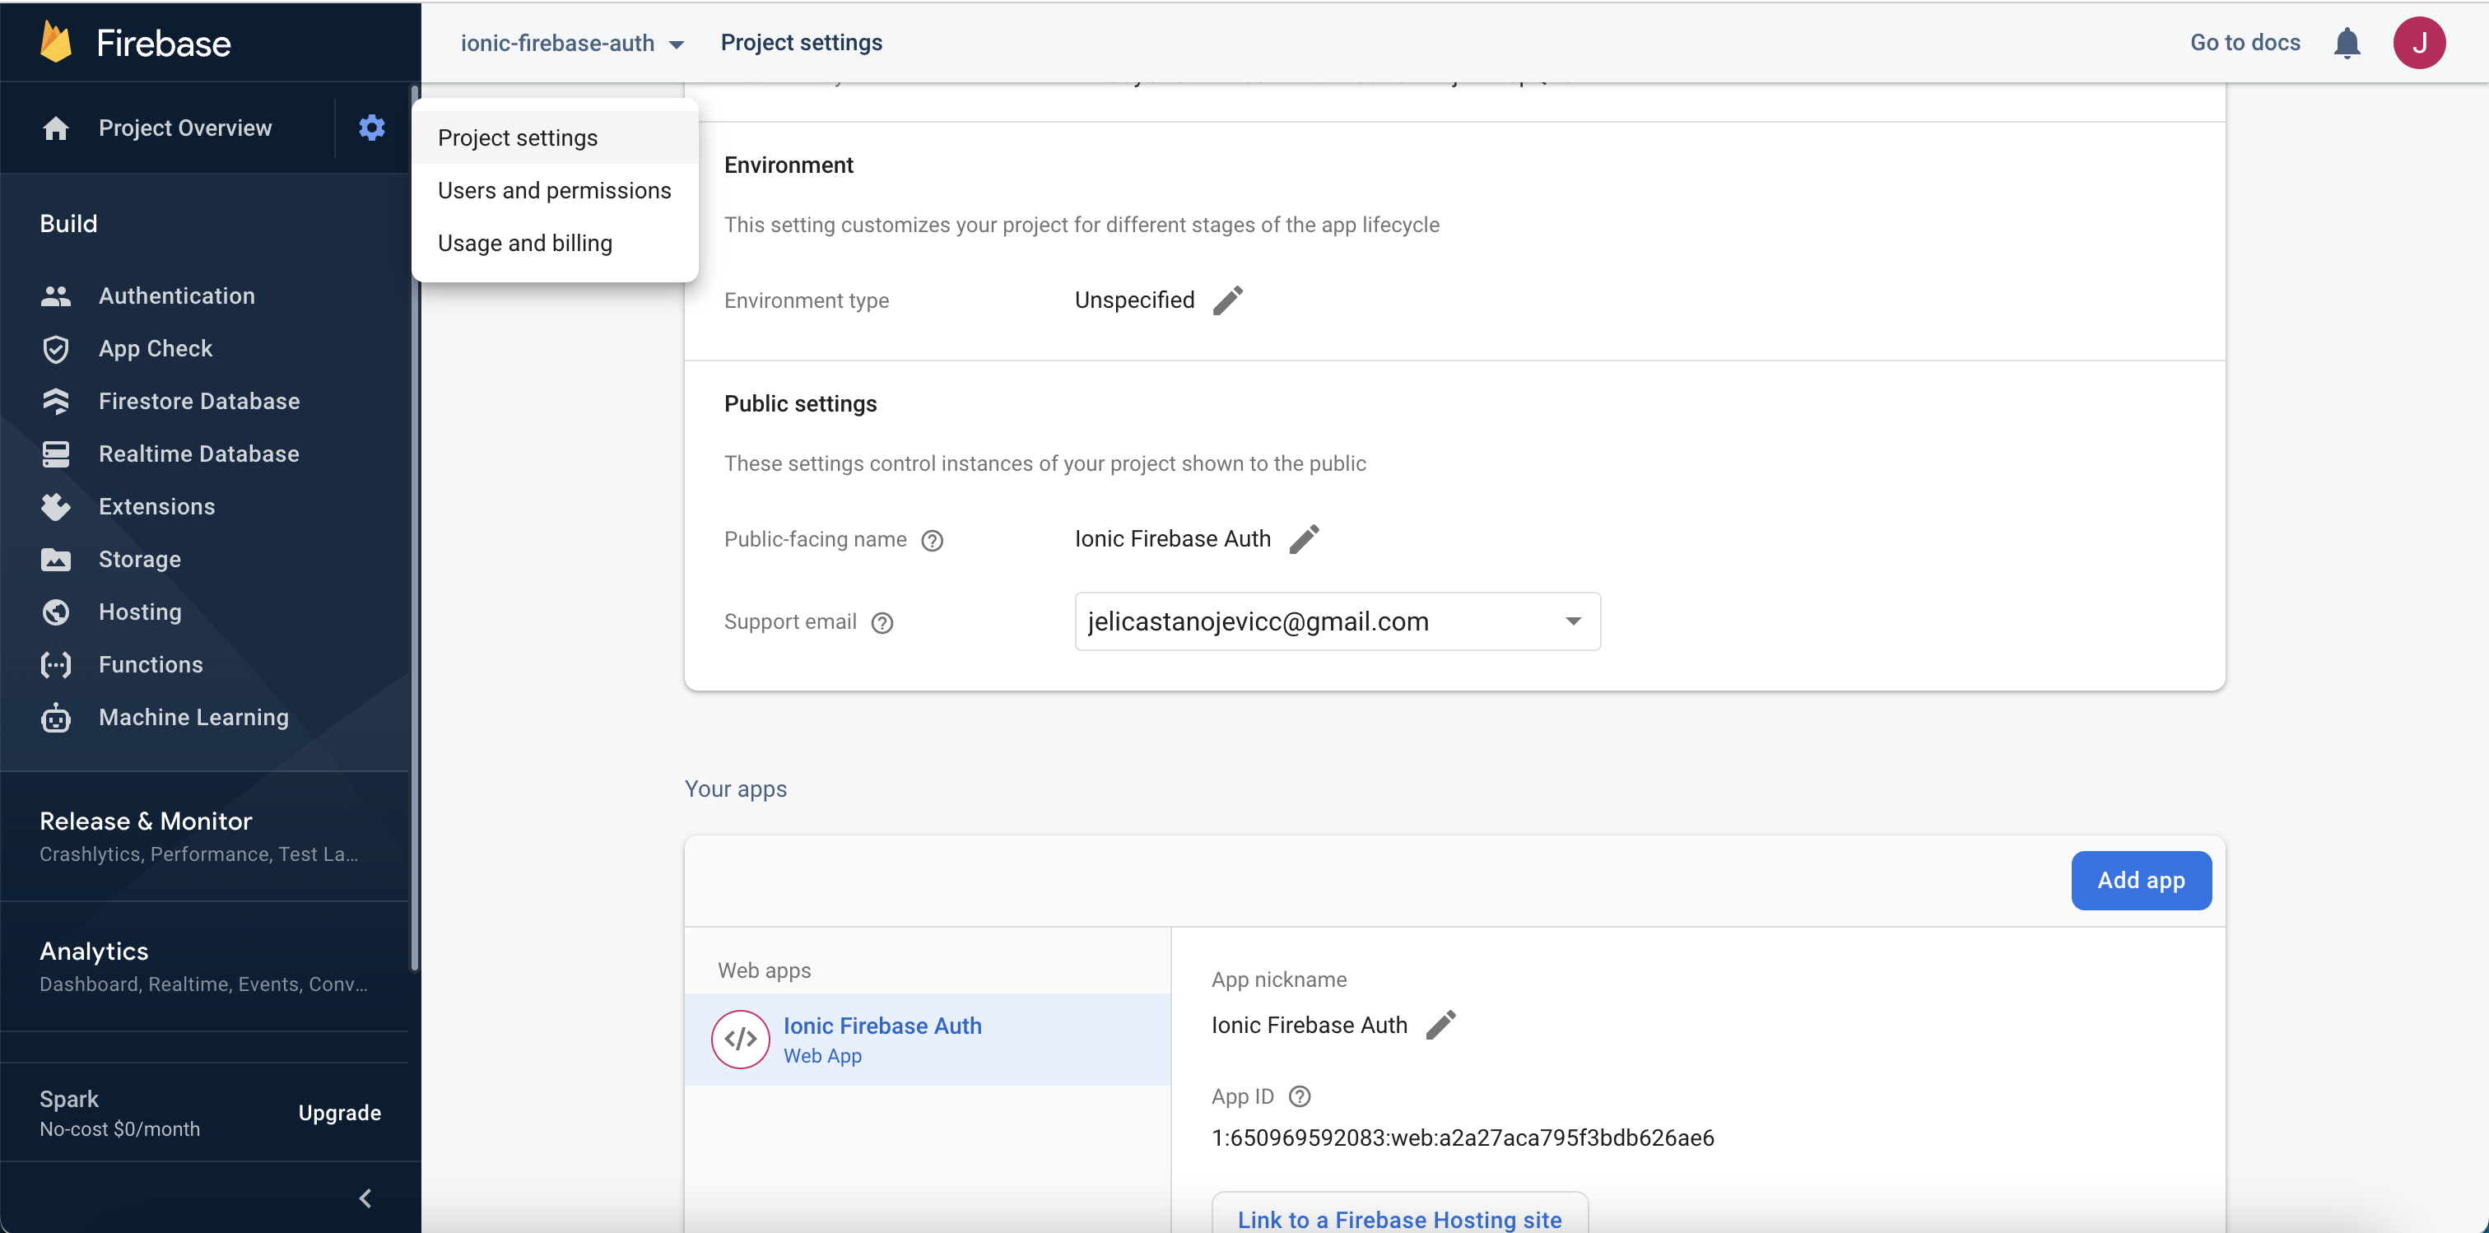Open the user account avatar J
Image resolution: width=2489 pixels, height=1233 pixels.
(2418, 43)
